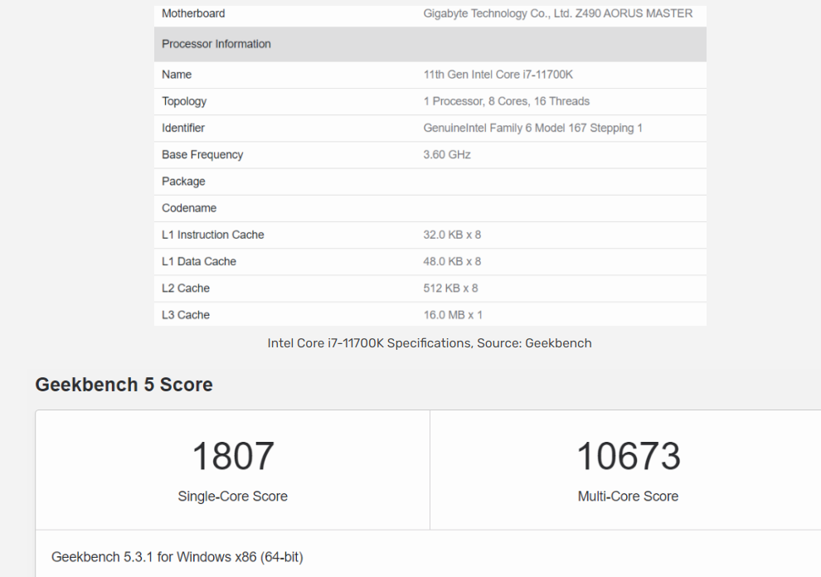This screenshot has width=821, height=577.
Task: Click the 'Multi-Core Score' label
Action: click(628, 496)
